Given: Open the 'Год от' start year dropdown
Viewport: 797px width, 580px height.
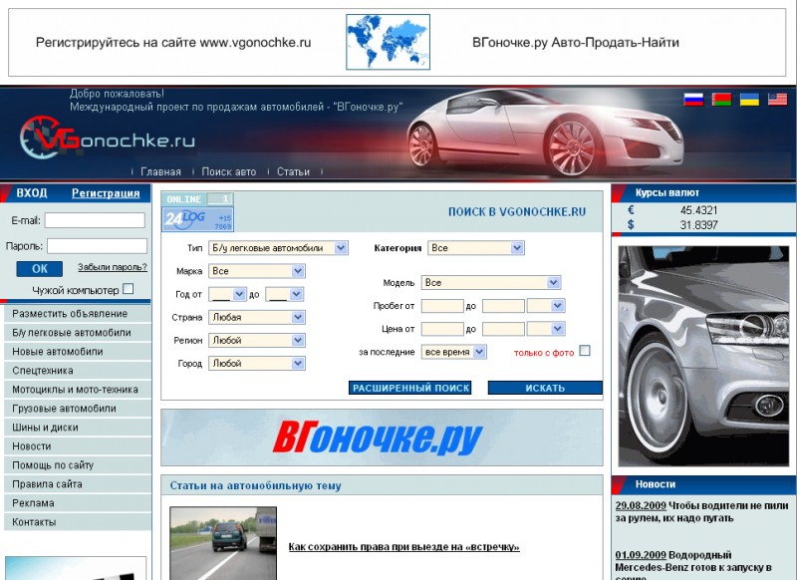Looking at the screenshot, I should (x=227, y=294).
